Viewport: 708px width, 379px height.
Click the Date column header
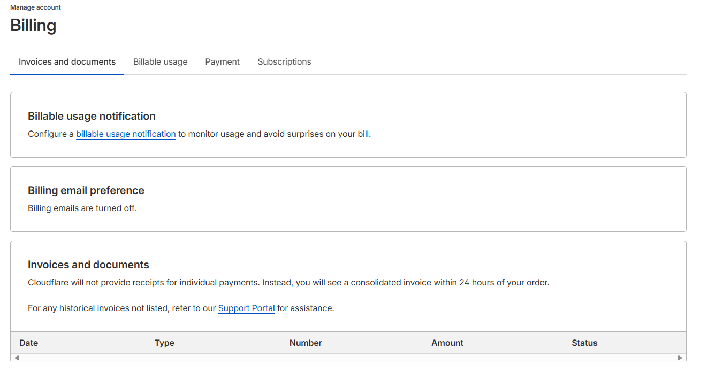(x=29, y=343)
